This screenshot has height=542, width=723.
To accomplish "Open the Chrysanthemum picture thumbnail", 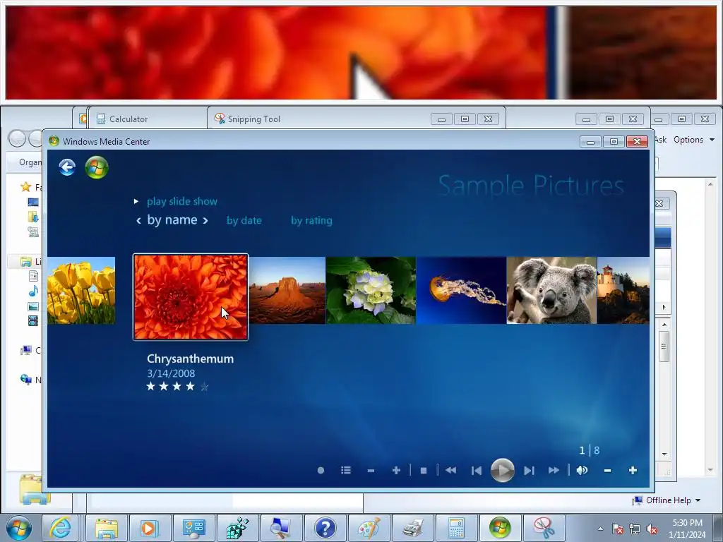I will tap(191, 297).
